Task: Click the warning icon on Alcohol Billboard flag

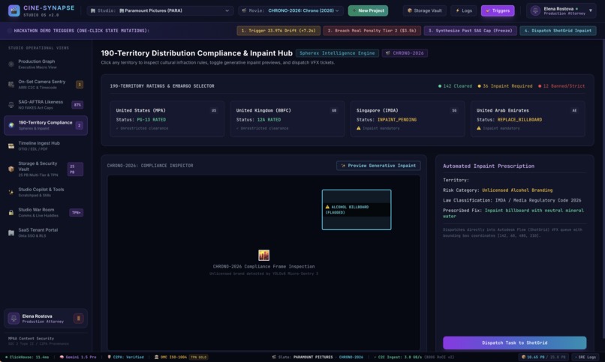Action: point(327,207)
